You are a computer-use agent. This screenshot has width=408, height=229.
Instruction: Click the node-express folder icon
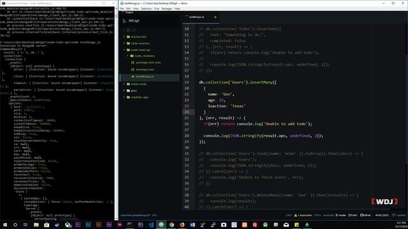point(128,43)
